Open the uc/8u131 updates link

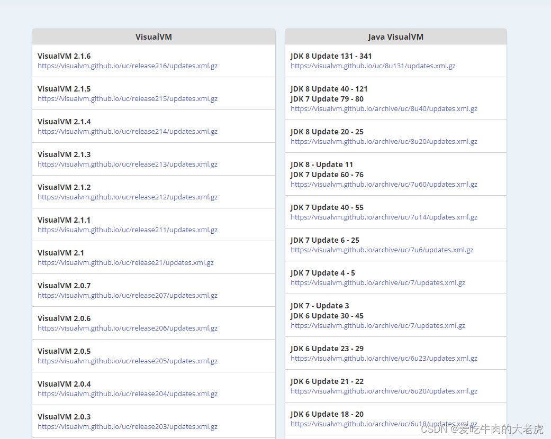(x=373, y=66)
